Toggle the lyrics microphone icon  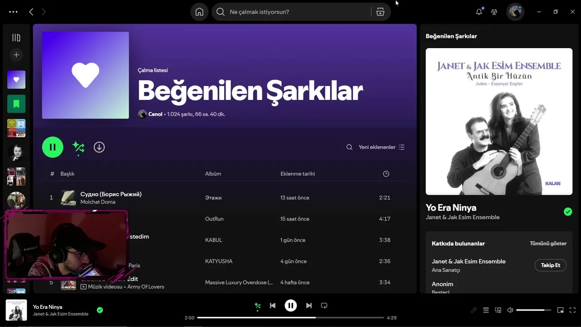click(x=473, y=310)
